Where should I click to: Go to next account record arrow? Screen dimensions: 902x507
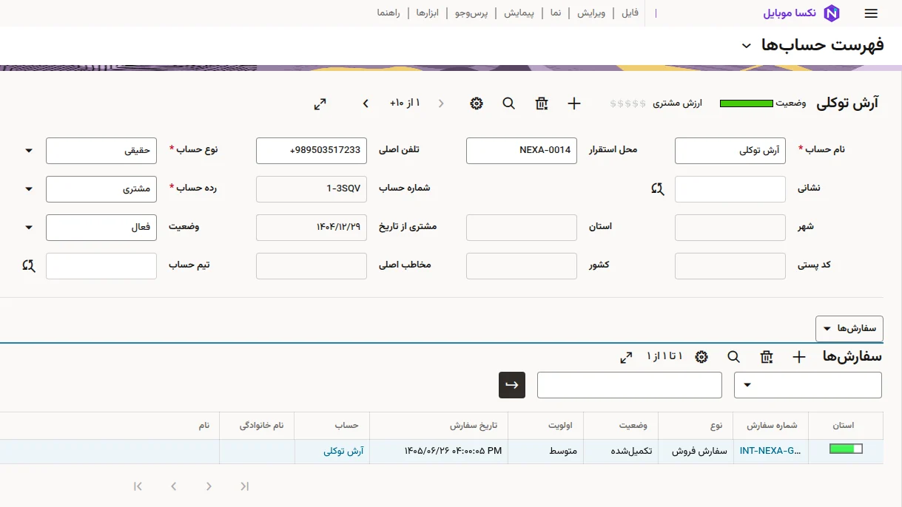(366, 103)
